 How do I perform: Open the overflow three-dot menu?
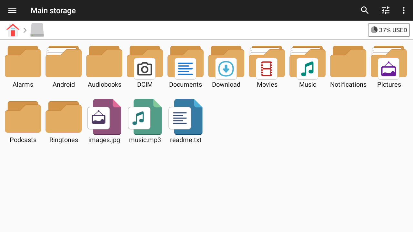404,10
